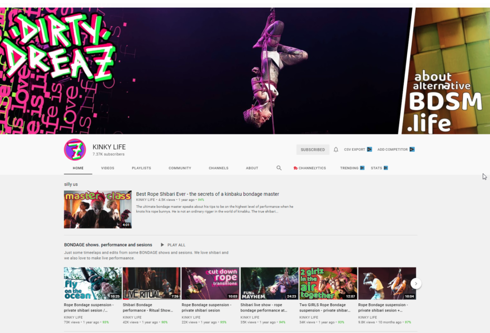Click the icon beside CSV EXPORT

coord(369,149)
